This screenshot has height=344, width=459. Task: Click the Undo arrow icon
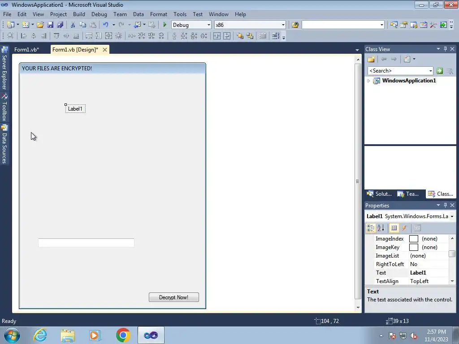(x=106, y=25)
